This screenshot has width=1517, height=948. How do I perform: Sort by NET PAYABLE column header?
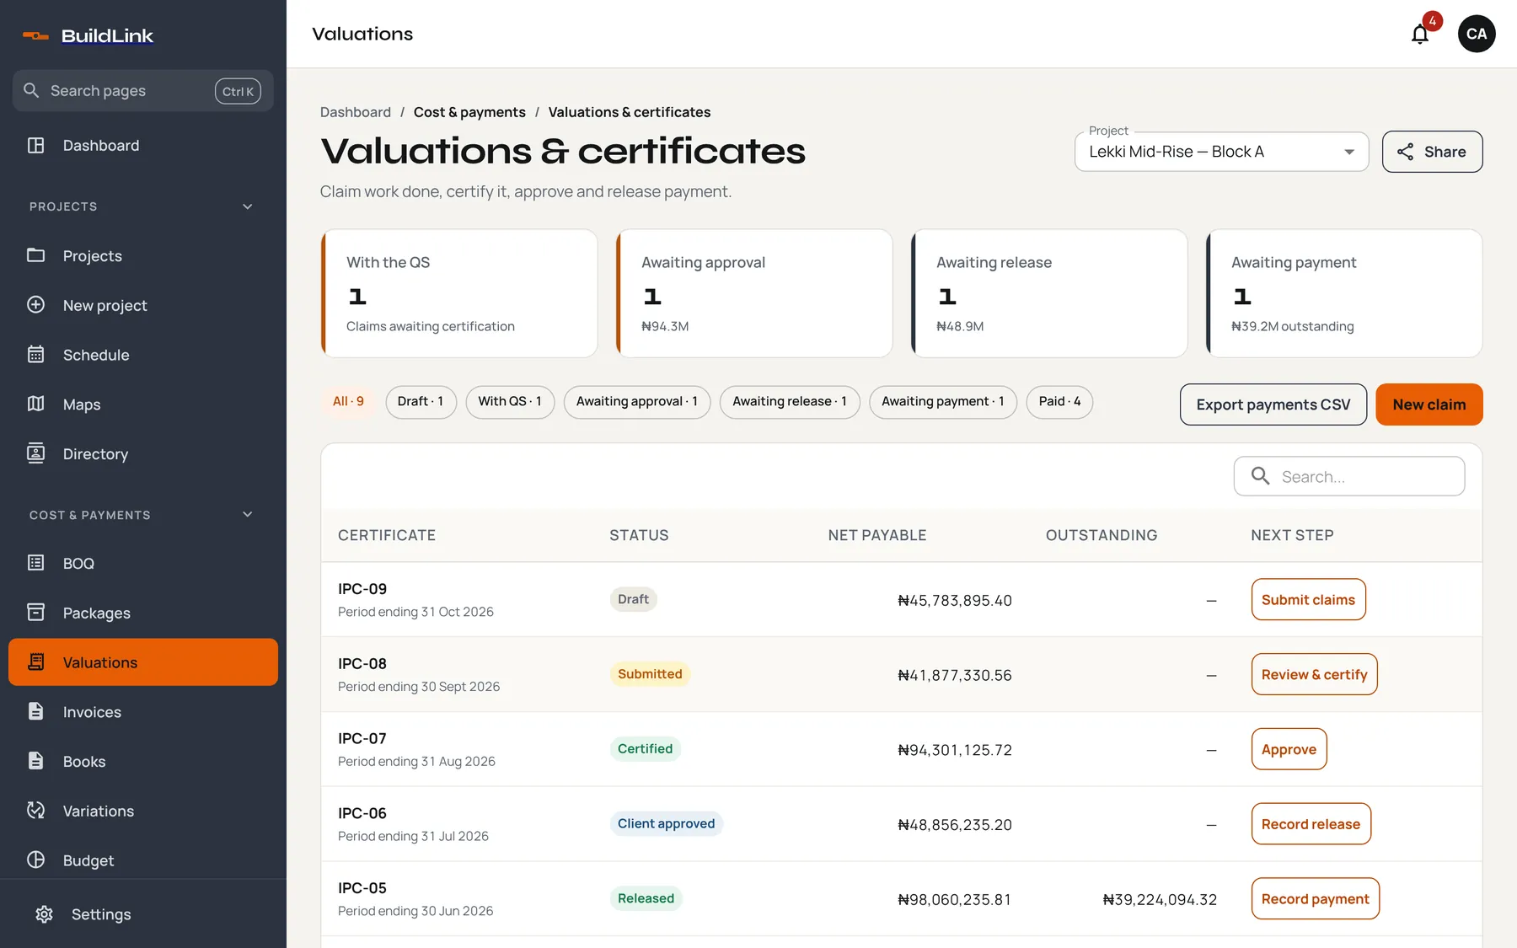click(x=877, y=535)
